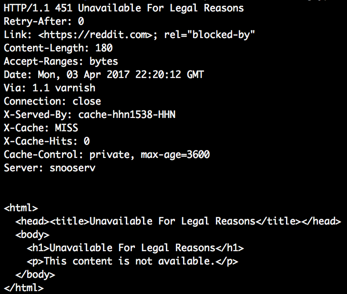Click the https://reddit.com link URL

[95, 35]
